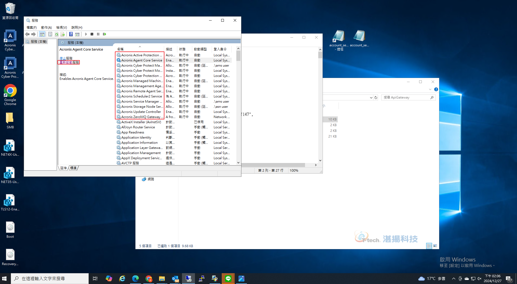Toggle show/hide console tree toolbar icon
517x284 pixels.
[x=42, y=34]
